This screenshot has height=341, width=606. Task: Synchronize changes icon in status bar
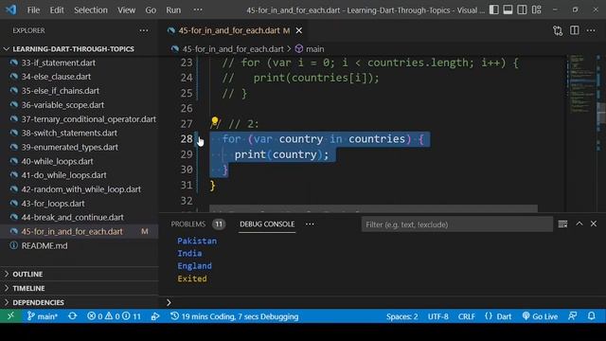point(72,316)
